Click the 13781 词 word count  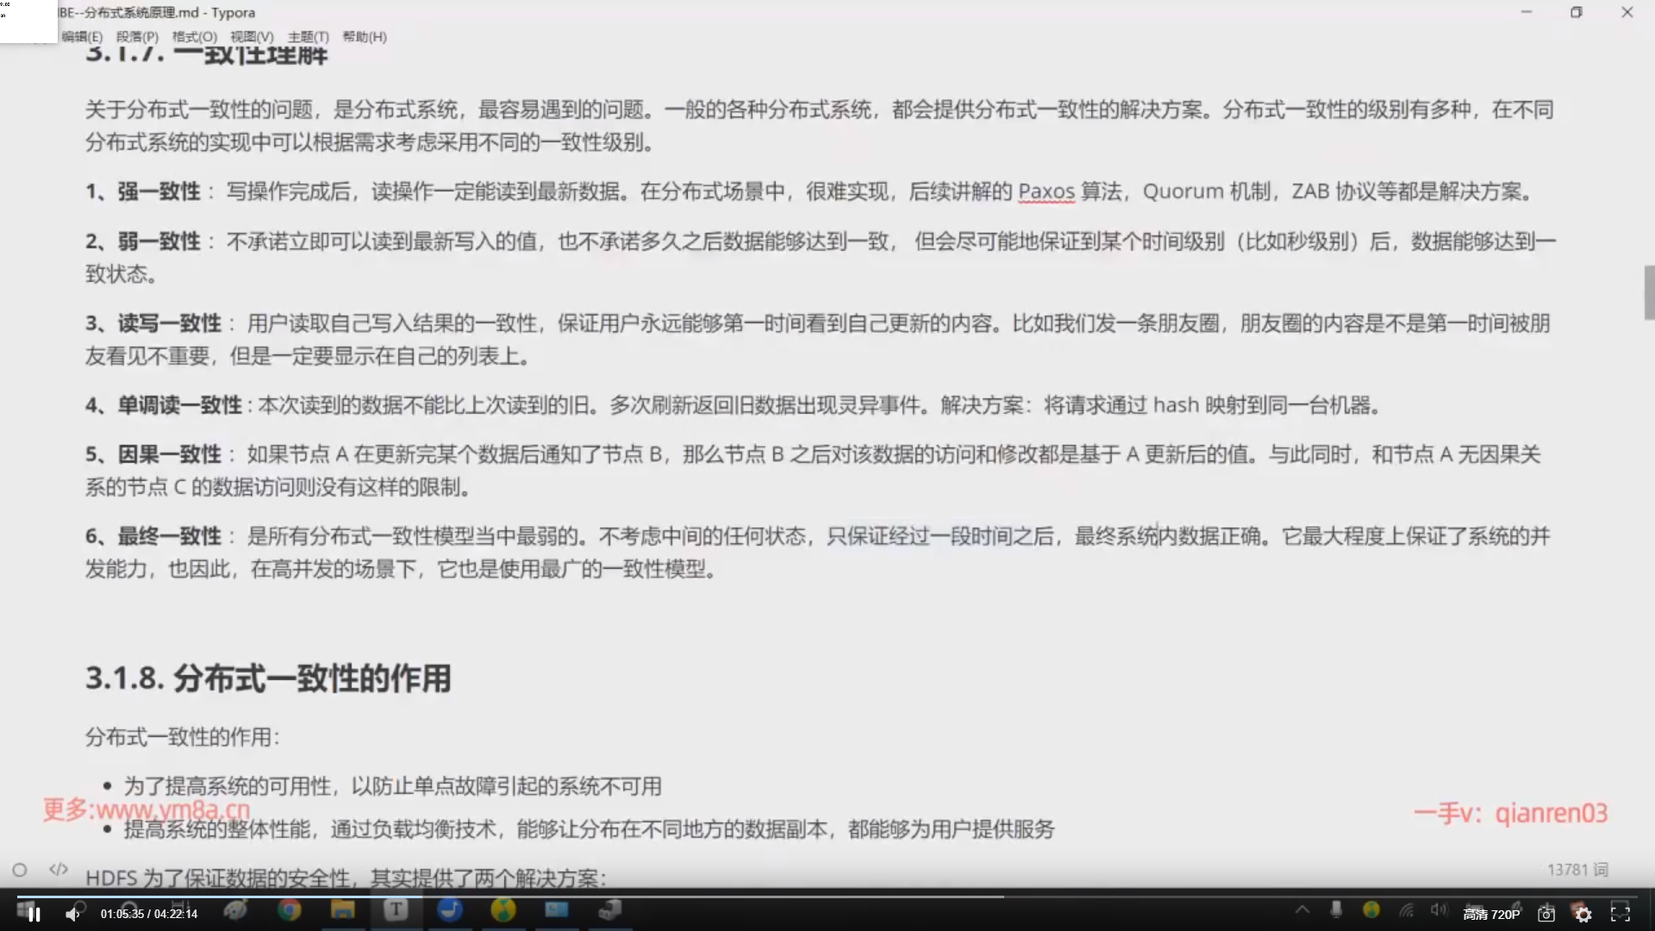(x=1577, y=870)
